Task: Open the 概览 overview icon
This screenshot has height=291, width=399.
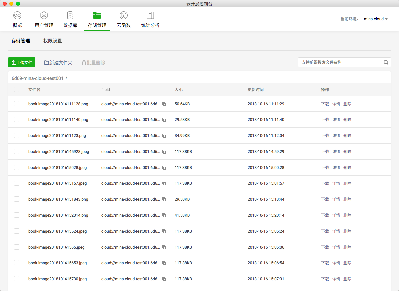Action: 17,15
